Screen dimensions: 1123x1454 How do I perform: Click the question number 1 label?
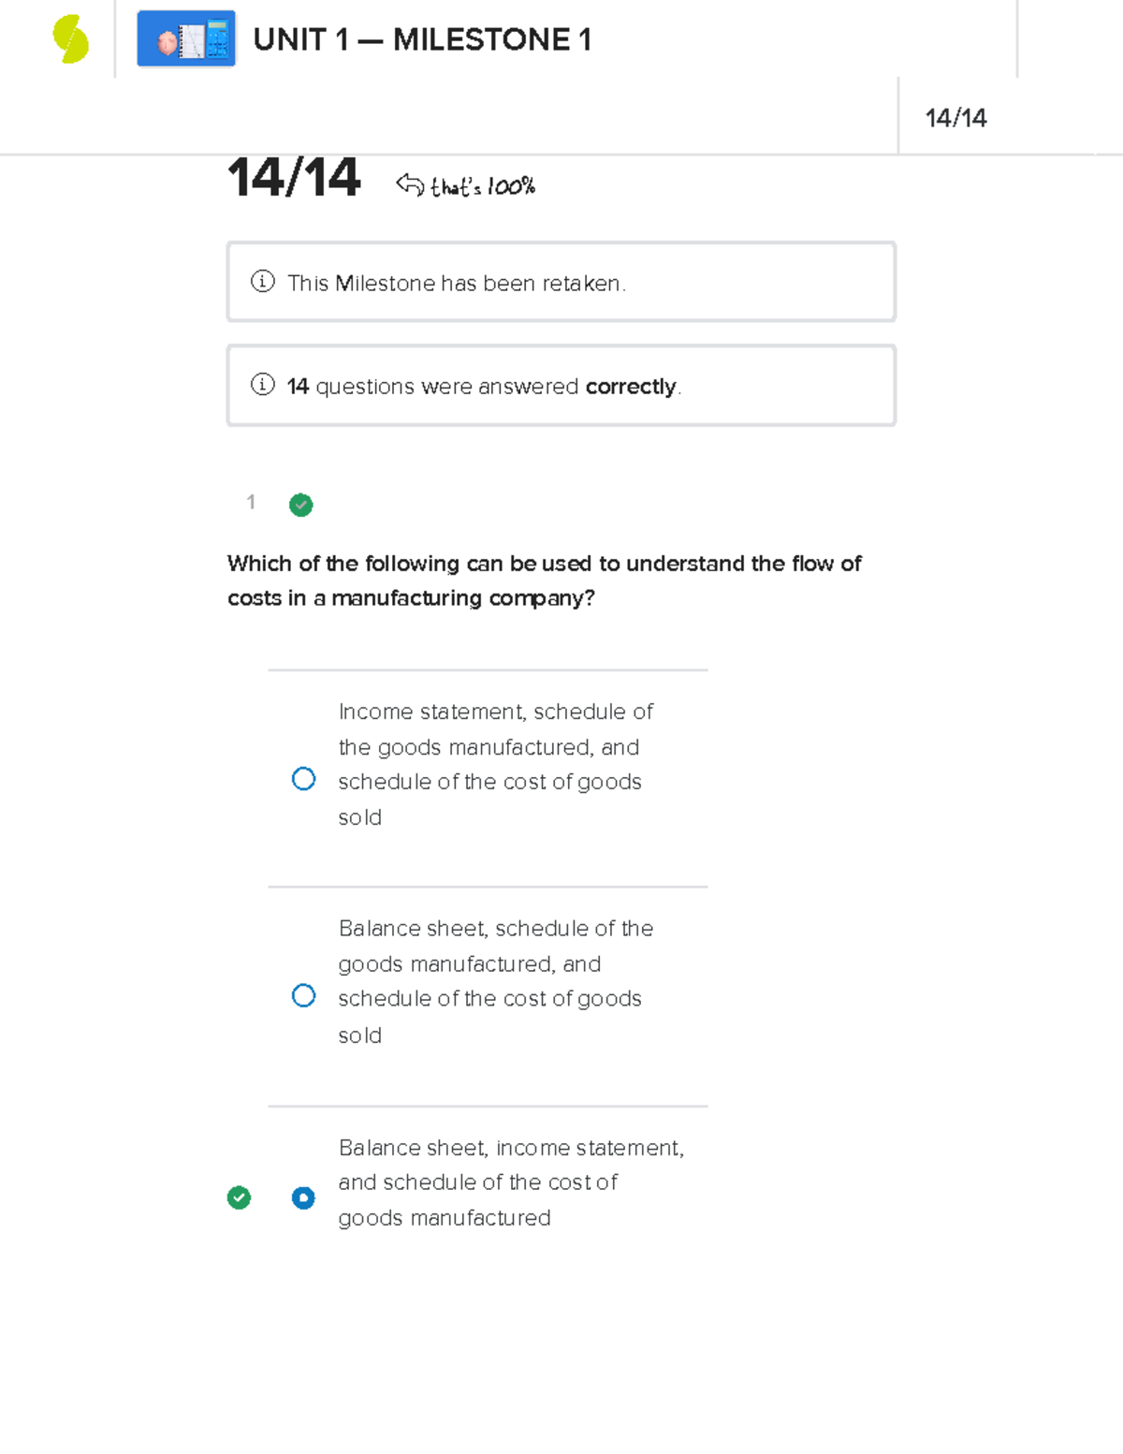[251, 503]
